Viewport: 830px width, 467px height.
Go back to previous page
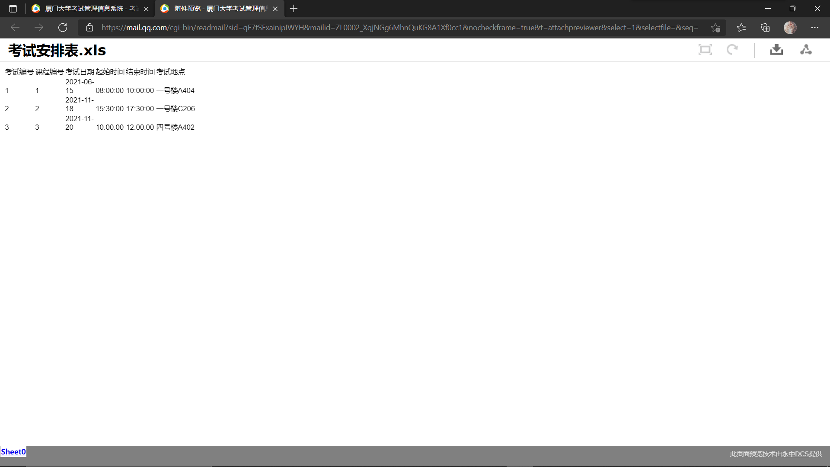(x=15, y=28)
